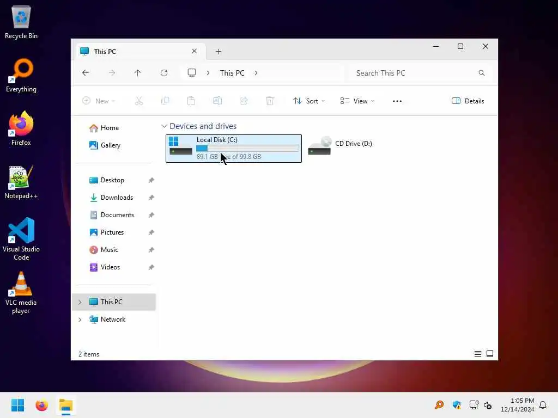Viewport: 558px width, 418px height.
Task: Expand This PC in navigation pane
Action: 80,302
